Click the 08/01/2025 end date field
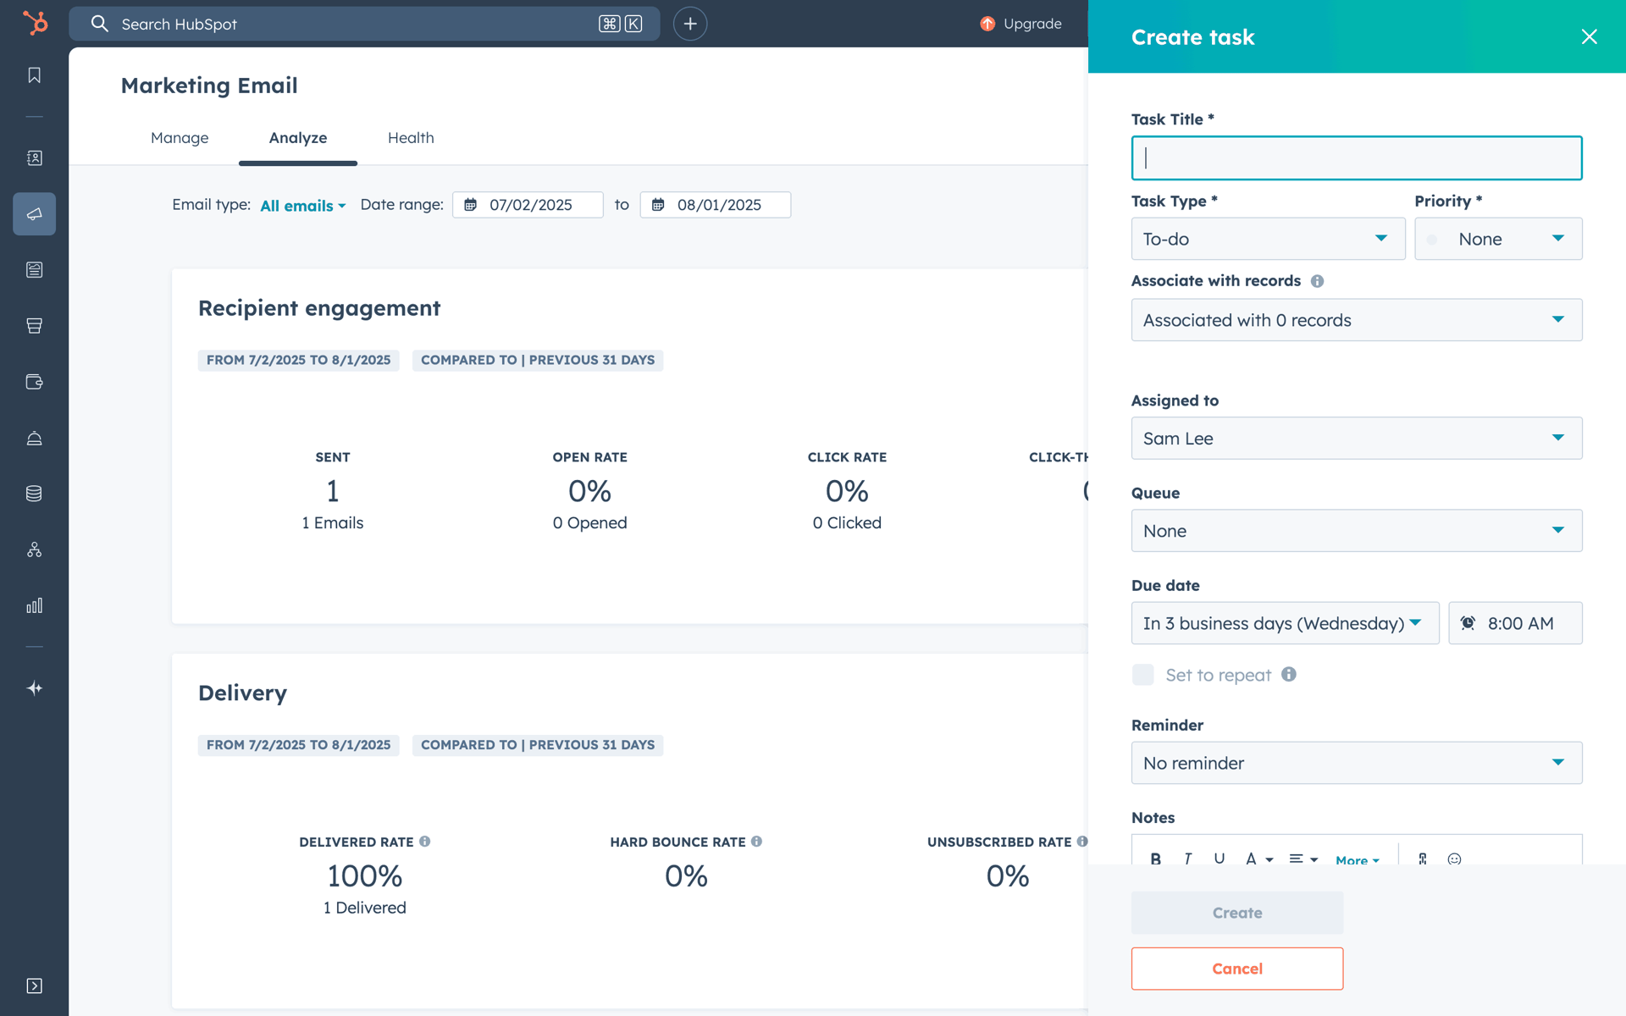The width and height of the screenshot is (1626, 1016). tap(716, 205)
